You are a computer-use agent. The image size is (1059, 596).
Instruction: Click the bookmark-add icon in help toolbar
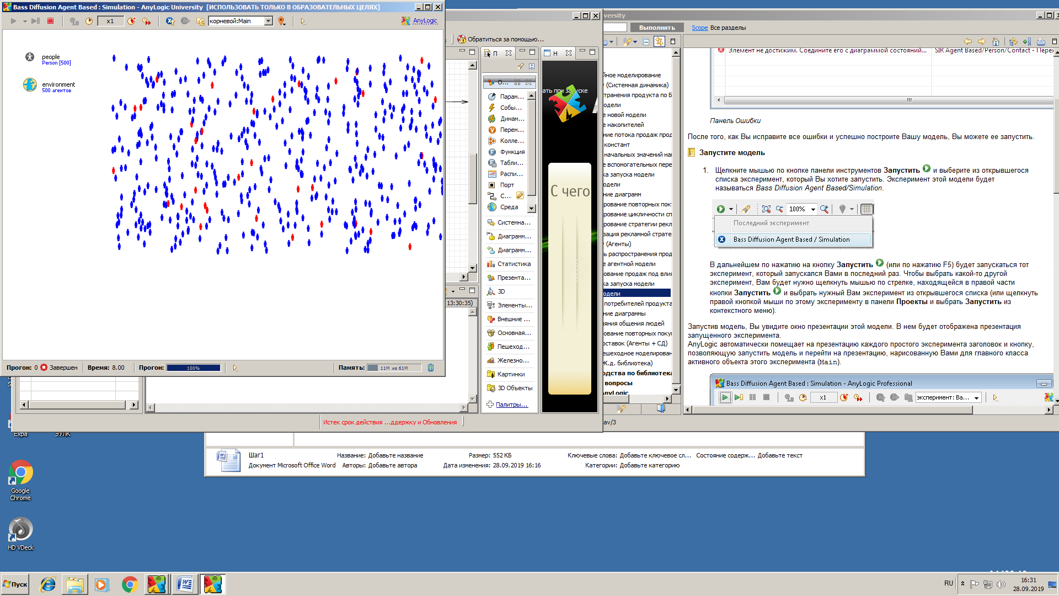[1026, 41]
